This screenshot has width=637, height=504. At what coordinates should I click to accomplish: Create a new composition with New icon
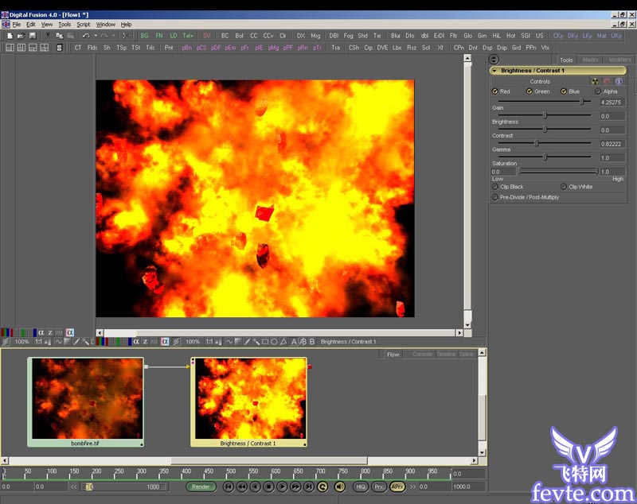pos(10,36)
